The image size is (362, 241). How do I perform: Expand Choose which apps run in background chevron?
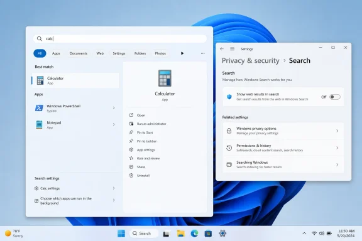pos(114,200)
